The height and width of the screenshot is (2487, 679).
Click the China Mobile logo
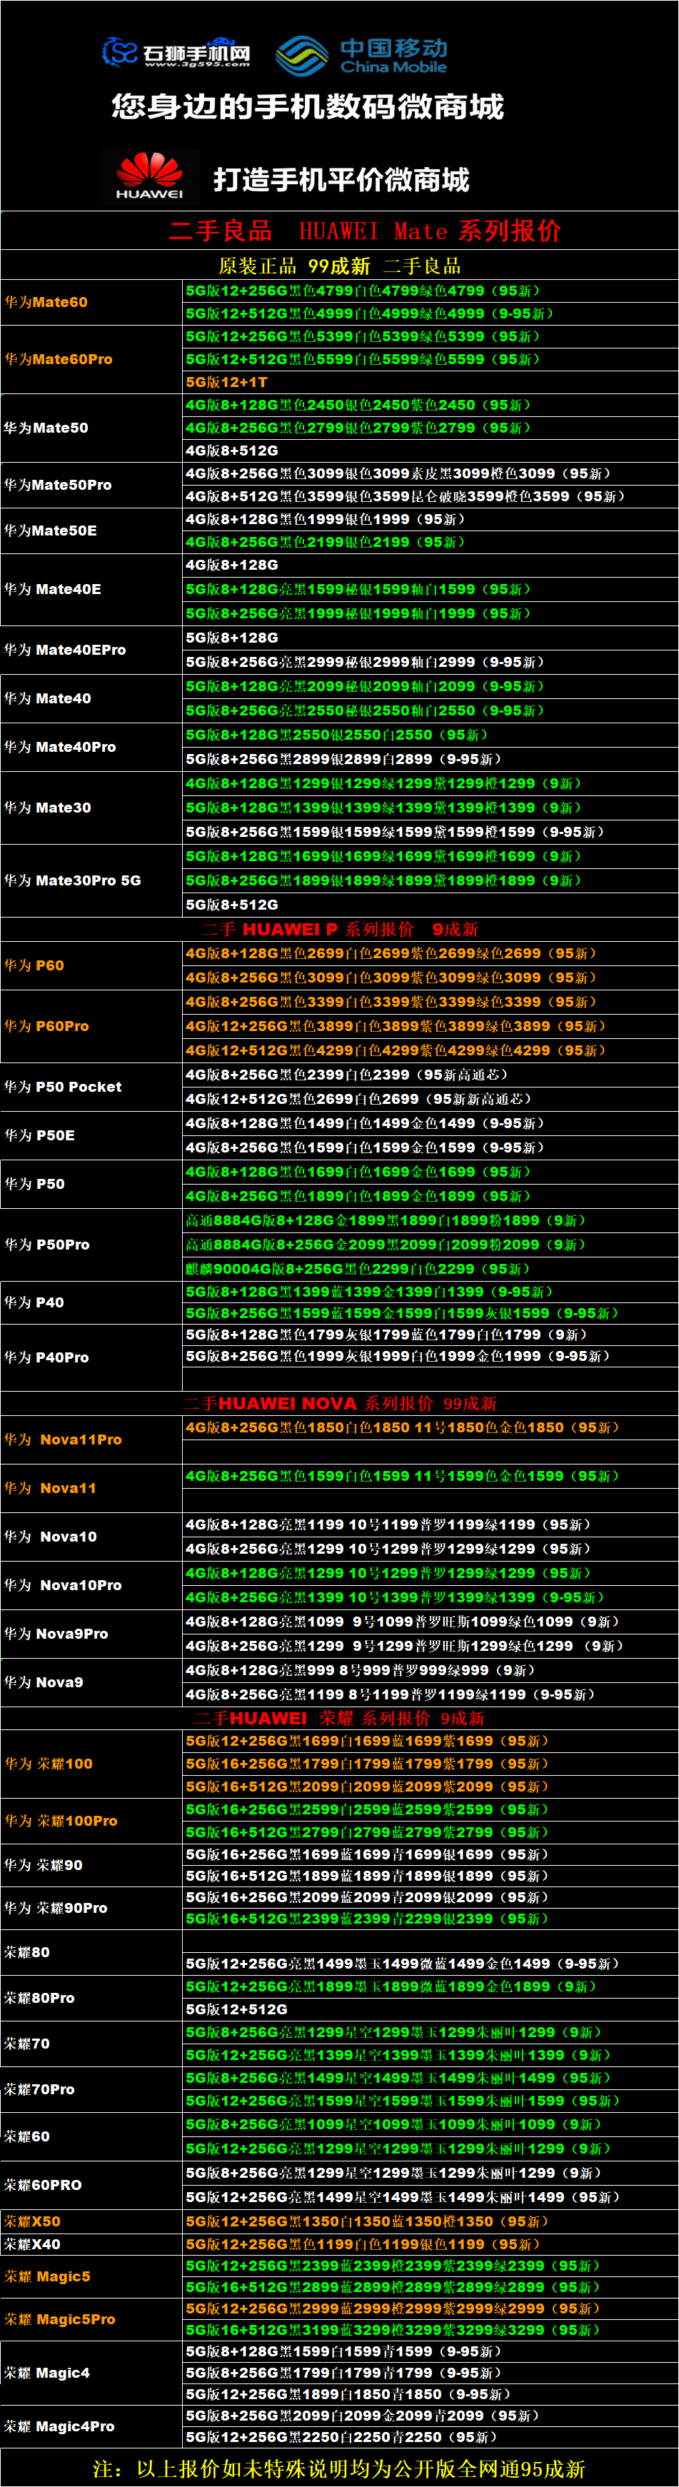click(x=361, y=55)
